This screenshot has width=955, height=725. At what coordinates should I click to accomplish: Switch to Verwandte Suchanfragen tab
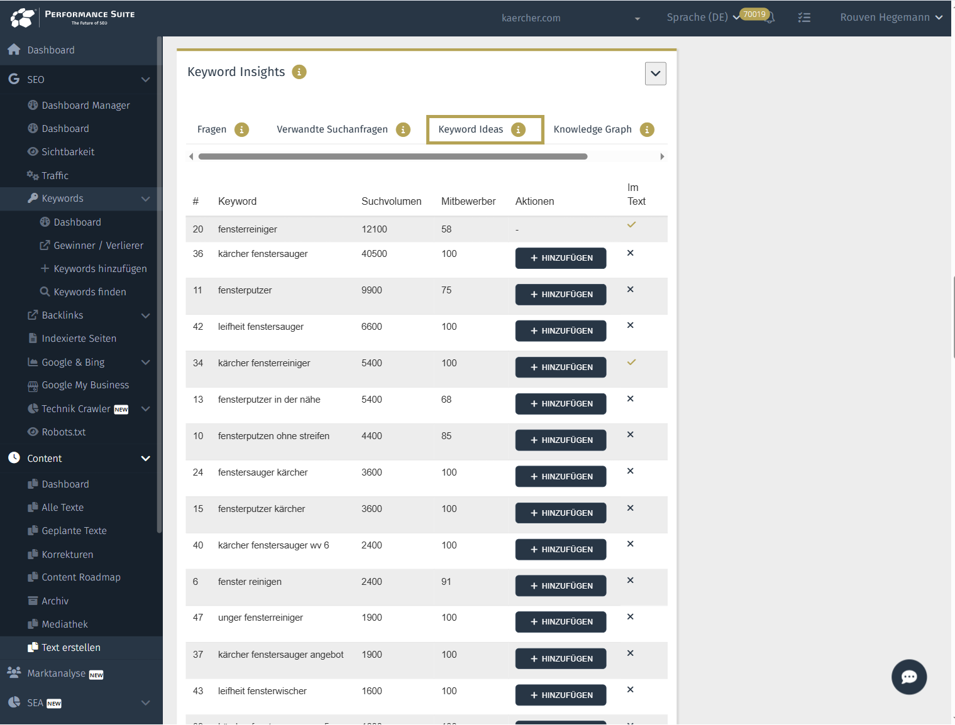332,129
